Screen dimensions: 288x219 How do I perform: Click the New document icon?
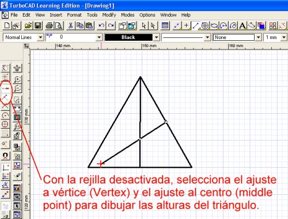pos(7,25)
